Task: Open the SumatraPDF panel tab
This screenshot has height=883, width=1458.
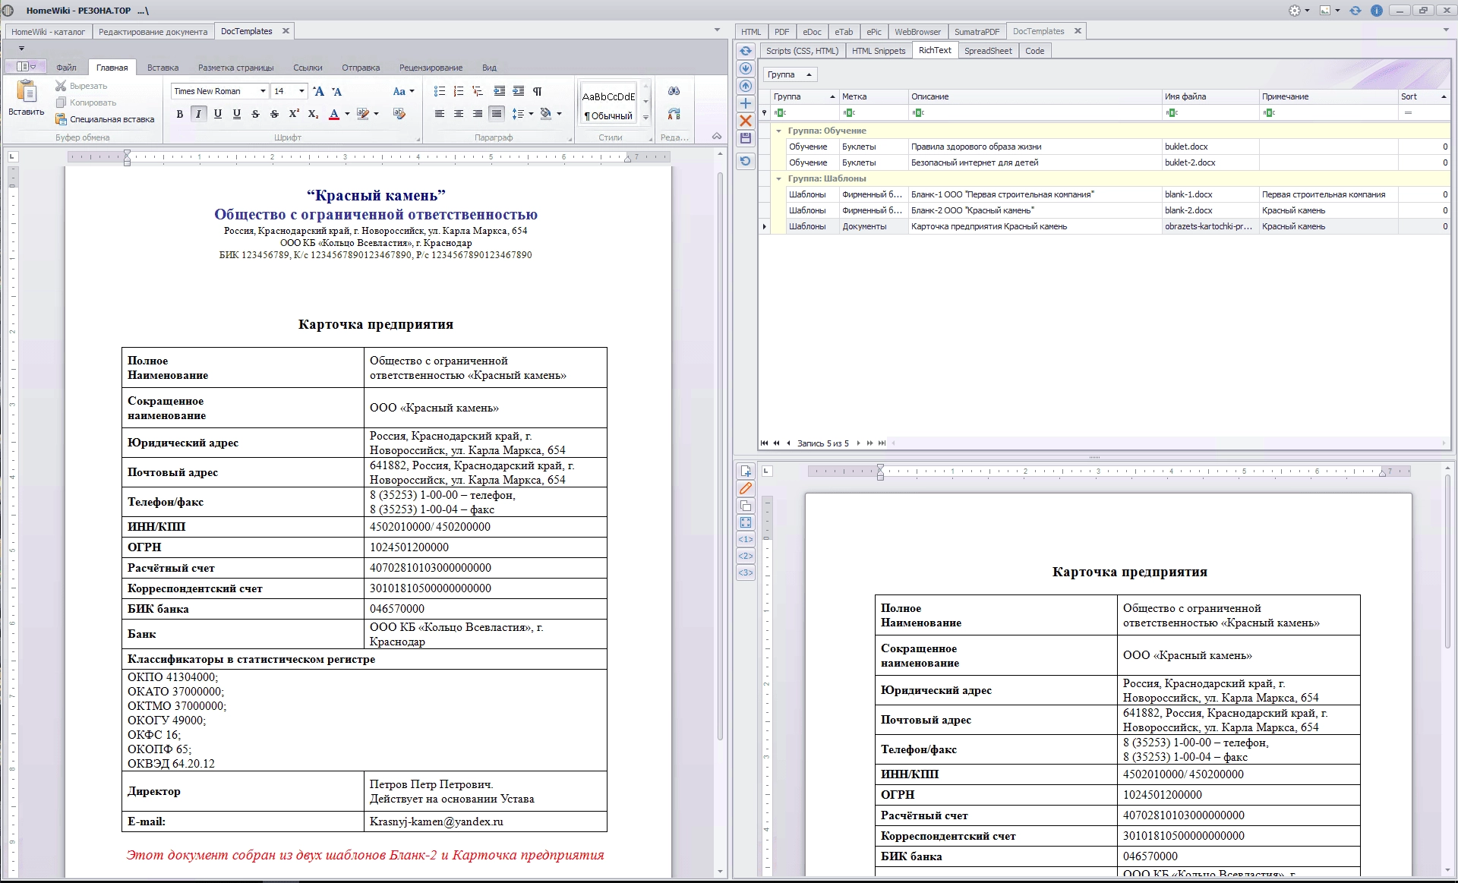Action: point(977,32)
